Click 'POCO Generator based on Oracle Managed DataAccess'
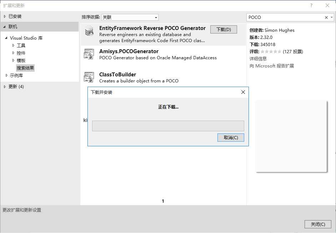336x233 pixels. [x=158, y=57]
